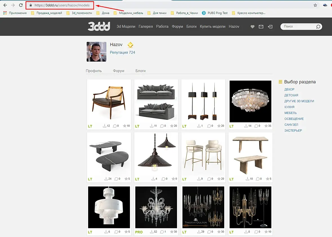Click the PUBG Ping Test bookmark icon
332x237 pixels.
204,13
